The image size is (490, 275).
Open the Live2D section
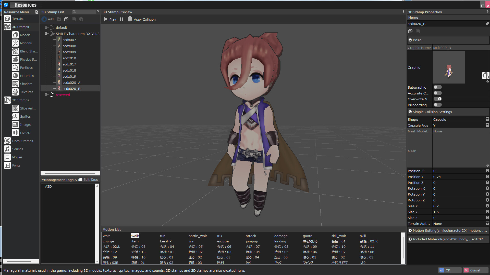tap(21, 133)
